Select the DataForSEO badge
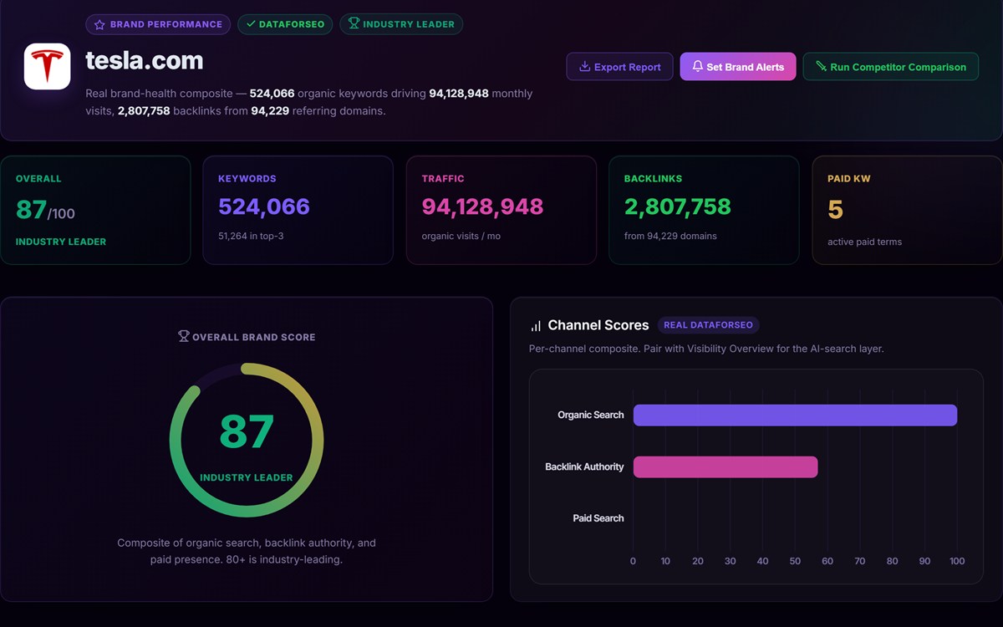The height and width of the screenshot is (627, 1003). (x=285, y=24)
